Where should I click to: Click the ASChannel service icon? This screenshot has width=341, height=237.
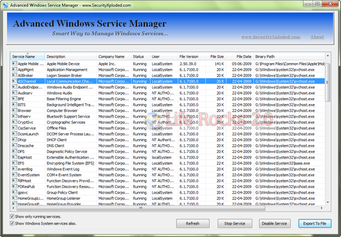pos(14,81)
